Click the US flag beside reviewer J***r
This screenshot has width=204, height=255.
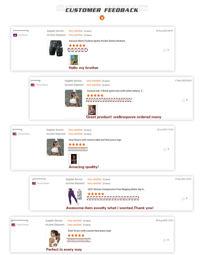tap(34, 184)
